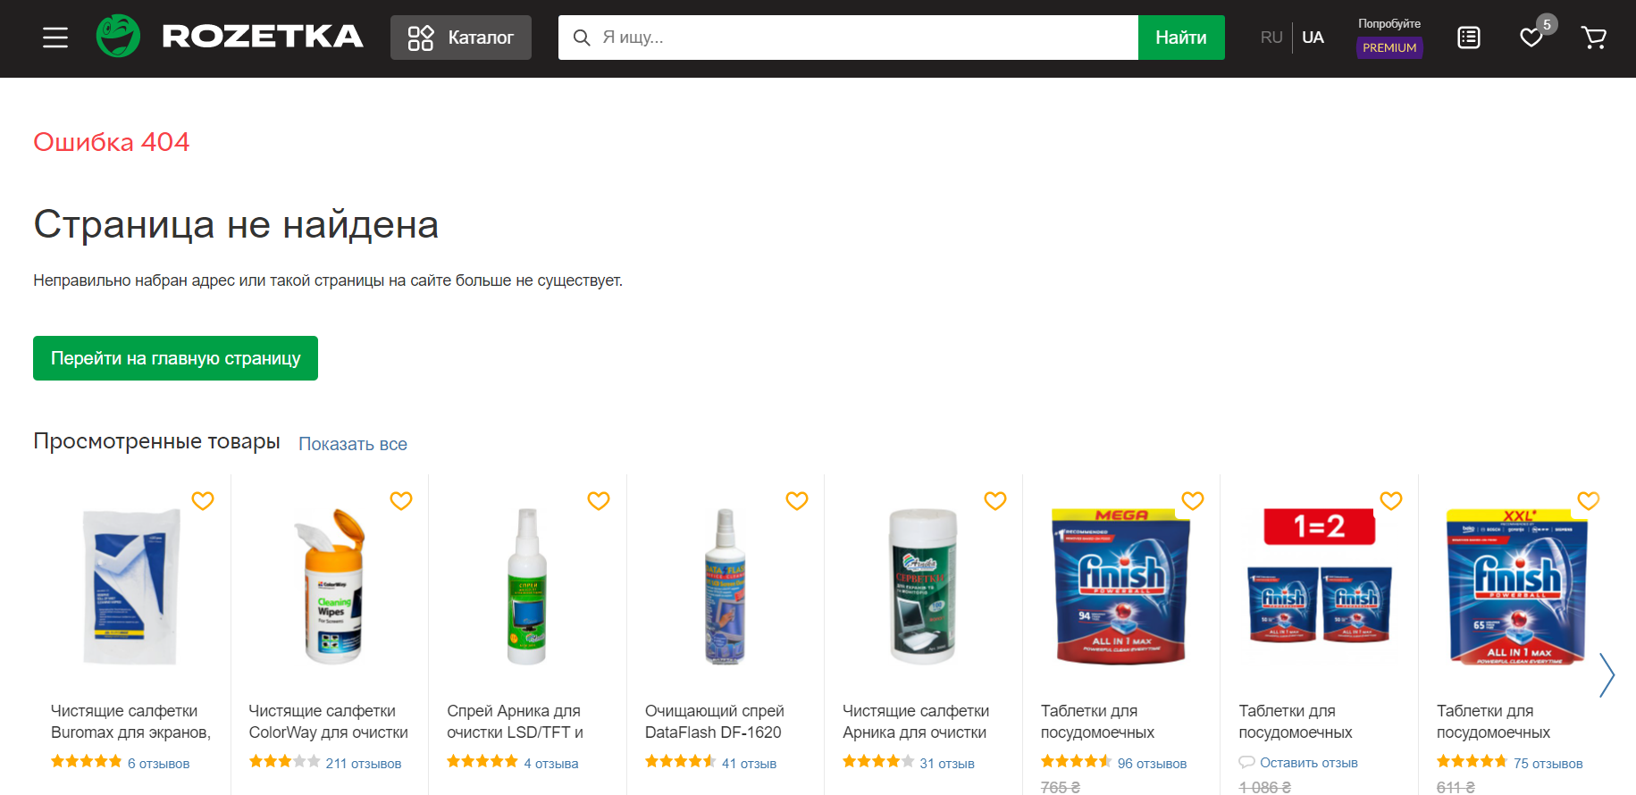Screen dimensions: 1636x795
Task: Open the hamburger side menu
Action: click(55, 38)
